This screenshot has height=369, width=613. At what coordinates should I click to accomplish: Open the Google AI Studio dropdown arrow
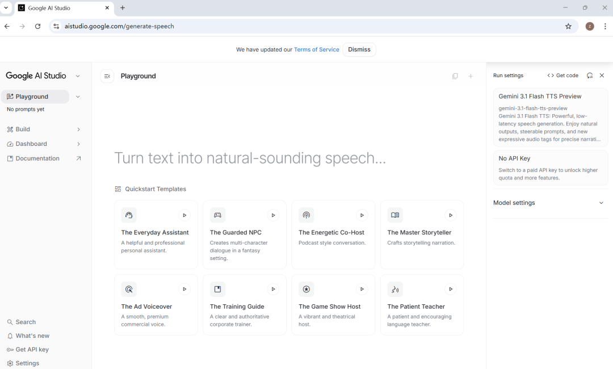(x=78, y=76)
